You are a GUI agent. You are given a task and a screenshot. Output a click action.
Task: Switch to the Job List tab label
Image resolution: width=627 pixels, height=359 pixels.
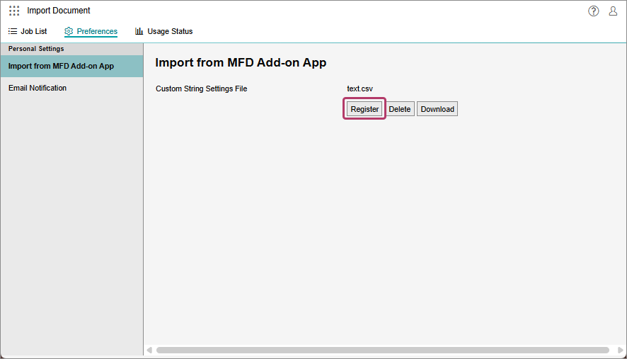(x=34, y=31)
